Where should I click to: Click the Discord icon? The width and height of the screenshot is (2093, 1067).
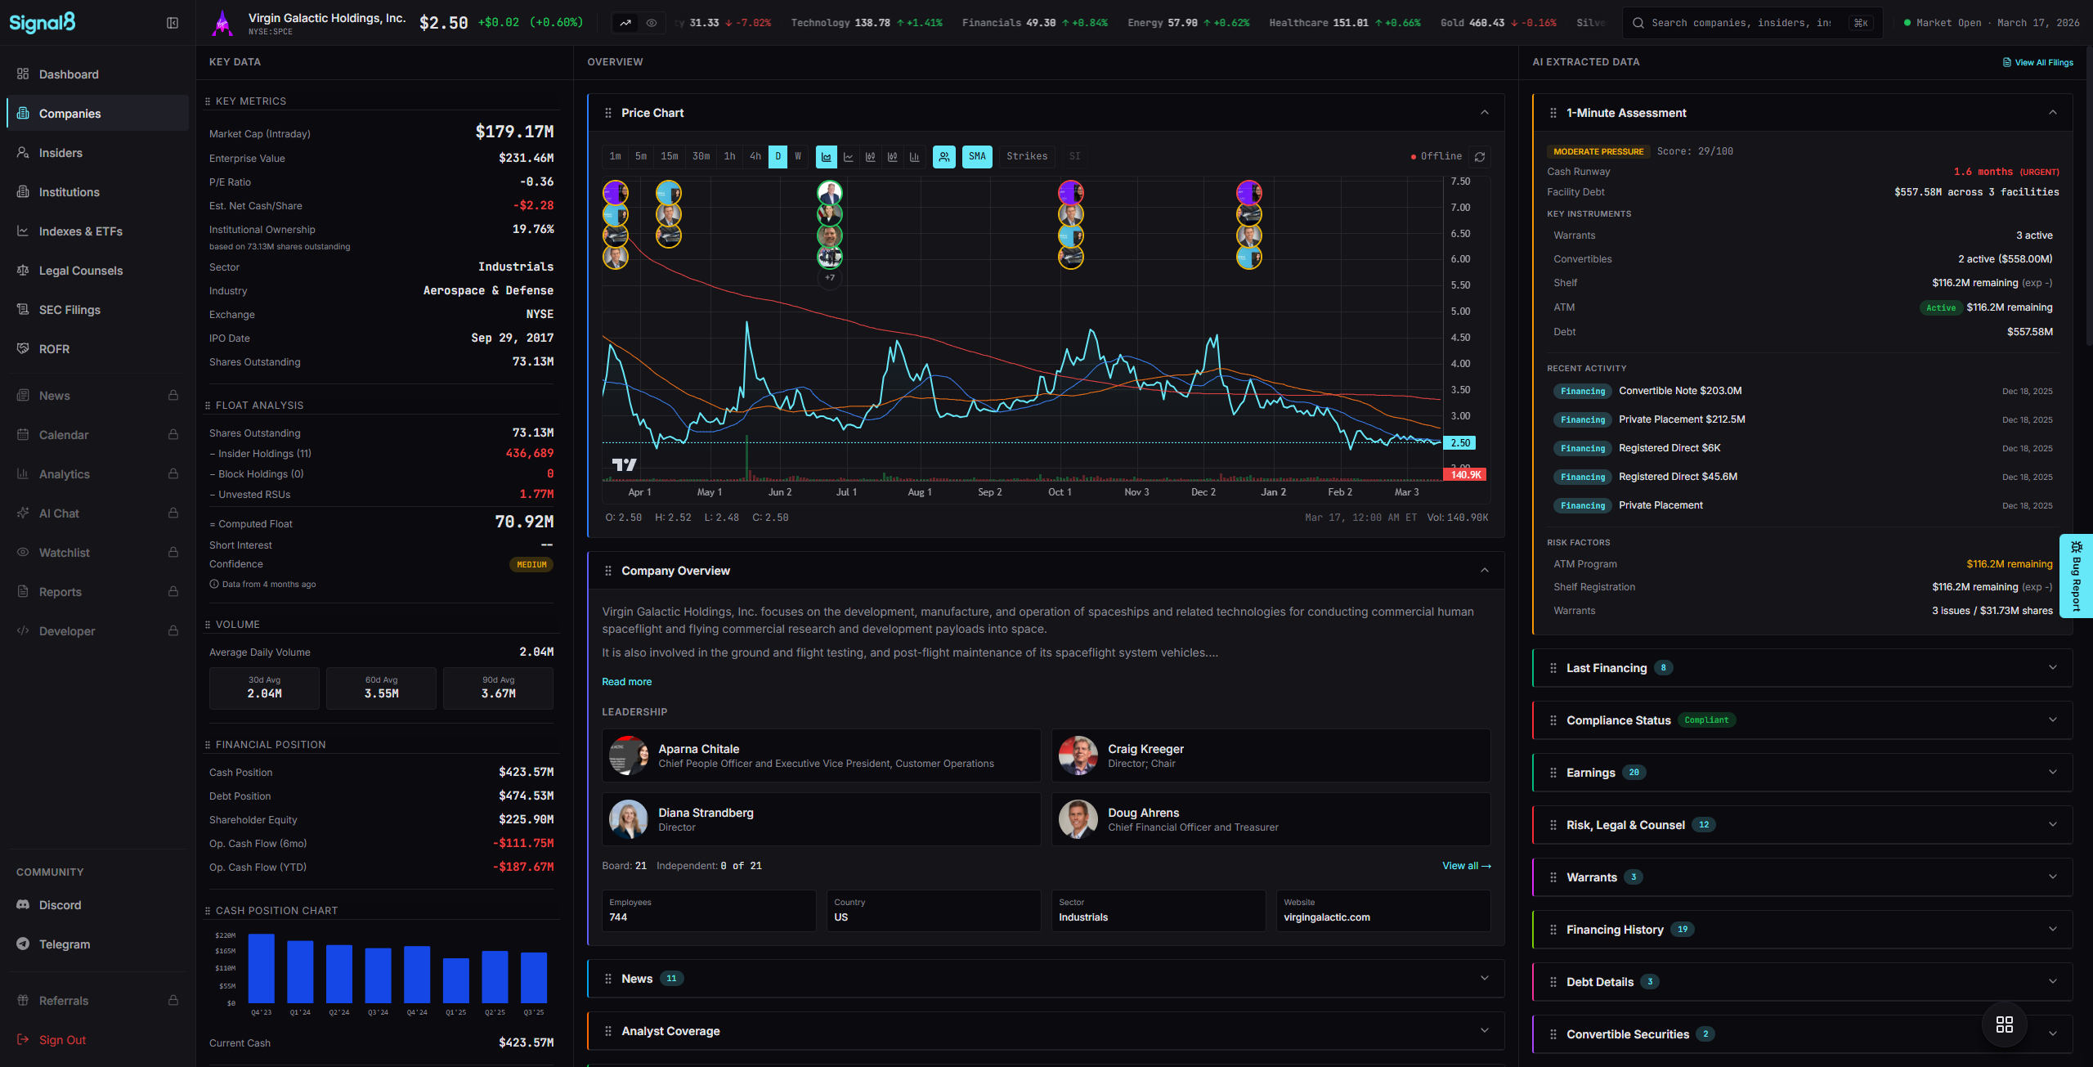[23, 905]
